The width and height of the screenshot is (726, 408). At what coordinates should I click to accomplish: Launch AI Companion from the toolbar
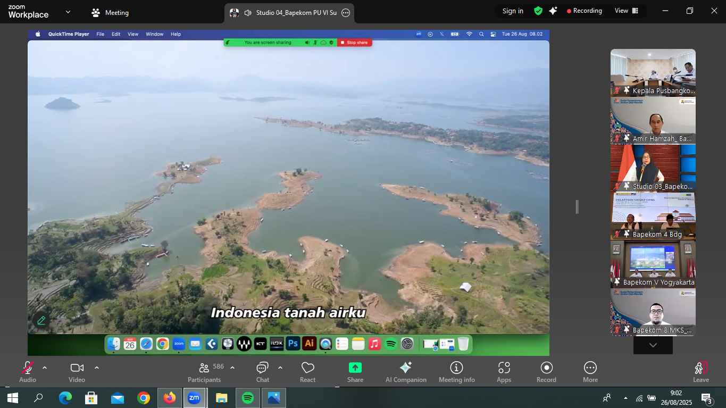406,372
